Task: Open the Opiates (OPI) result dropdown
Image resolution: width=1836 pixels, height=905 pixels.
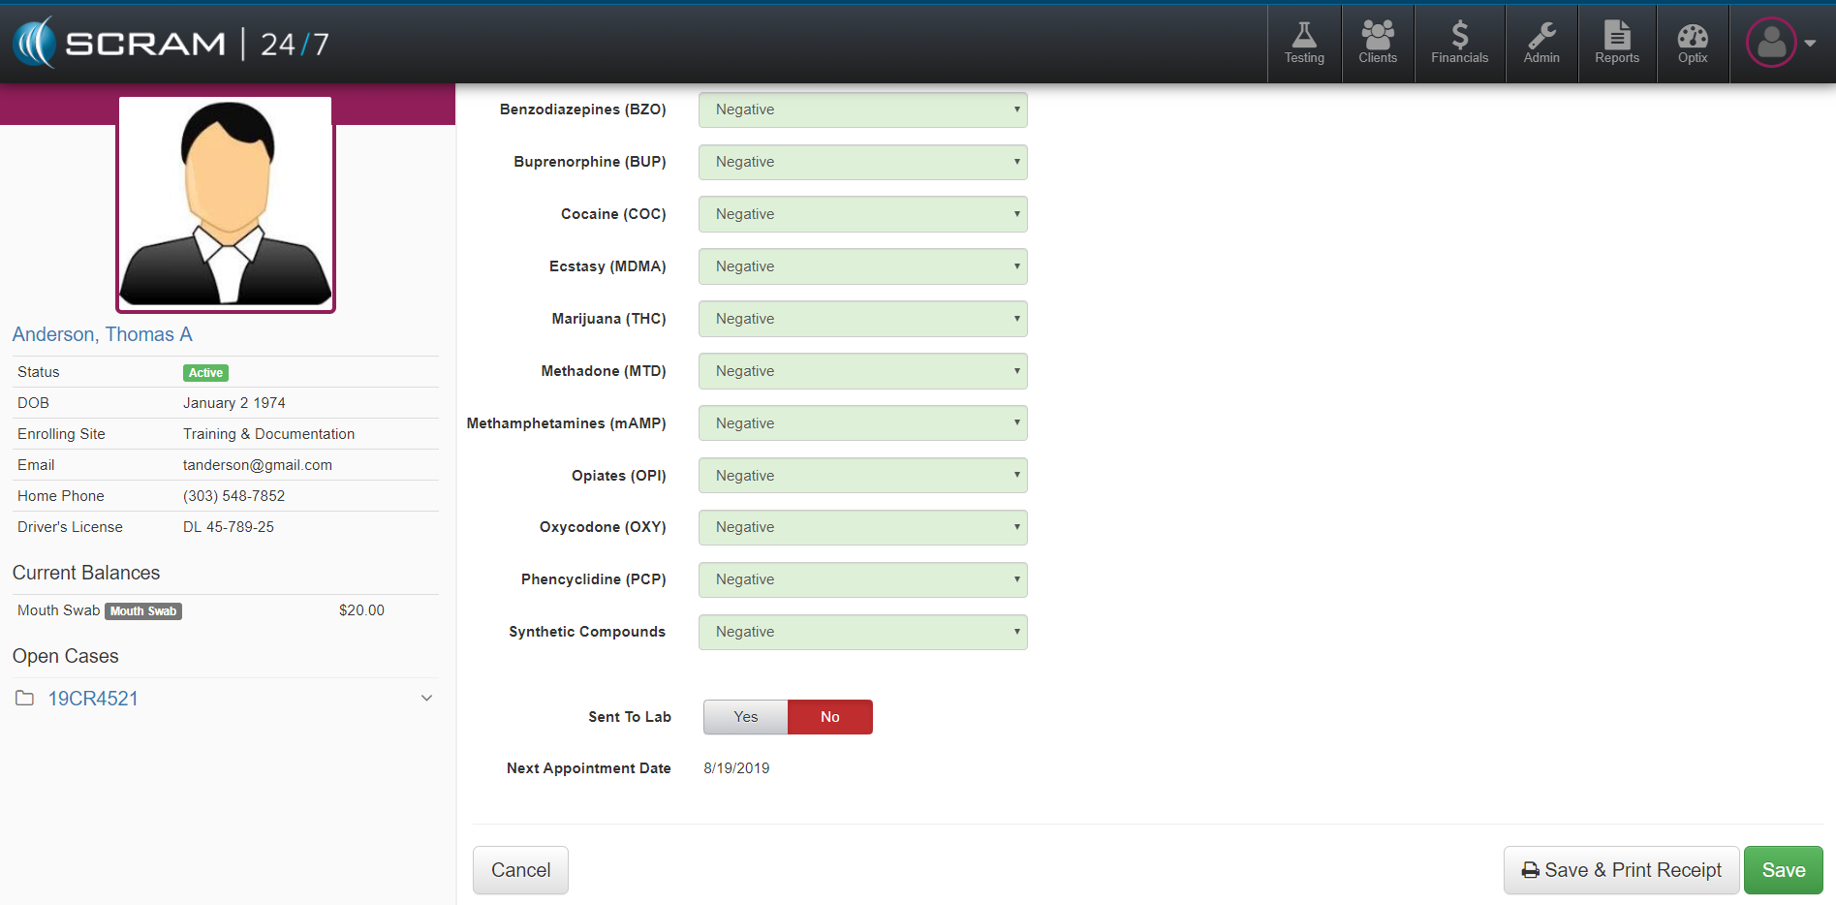Action: [862, 476]
